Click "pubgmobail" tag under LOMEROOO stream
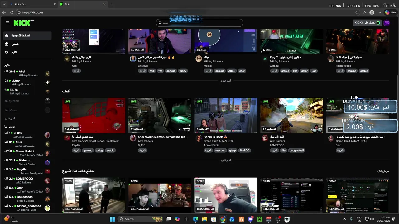Viewport: 399px width, 224px height. [x=296, y=150]
